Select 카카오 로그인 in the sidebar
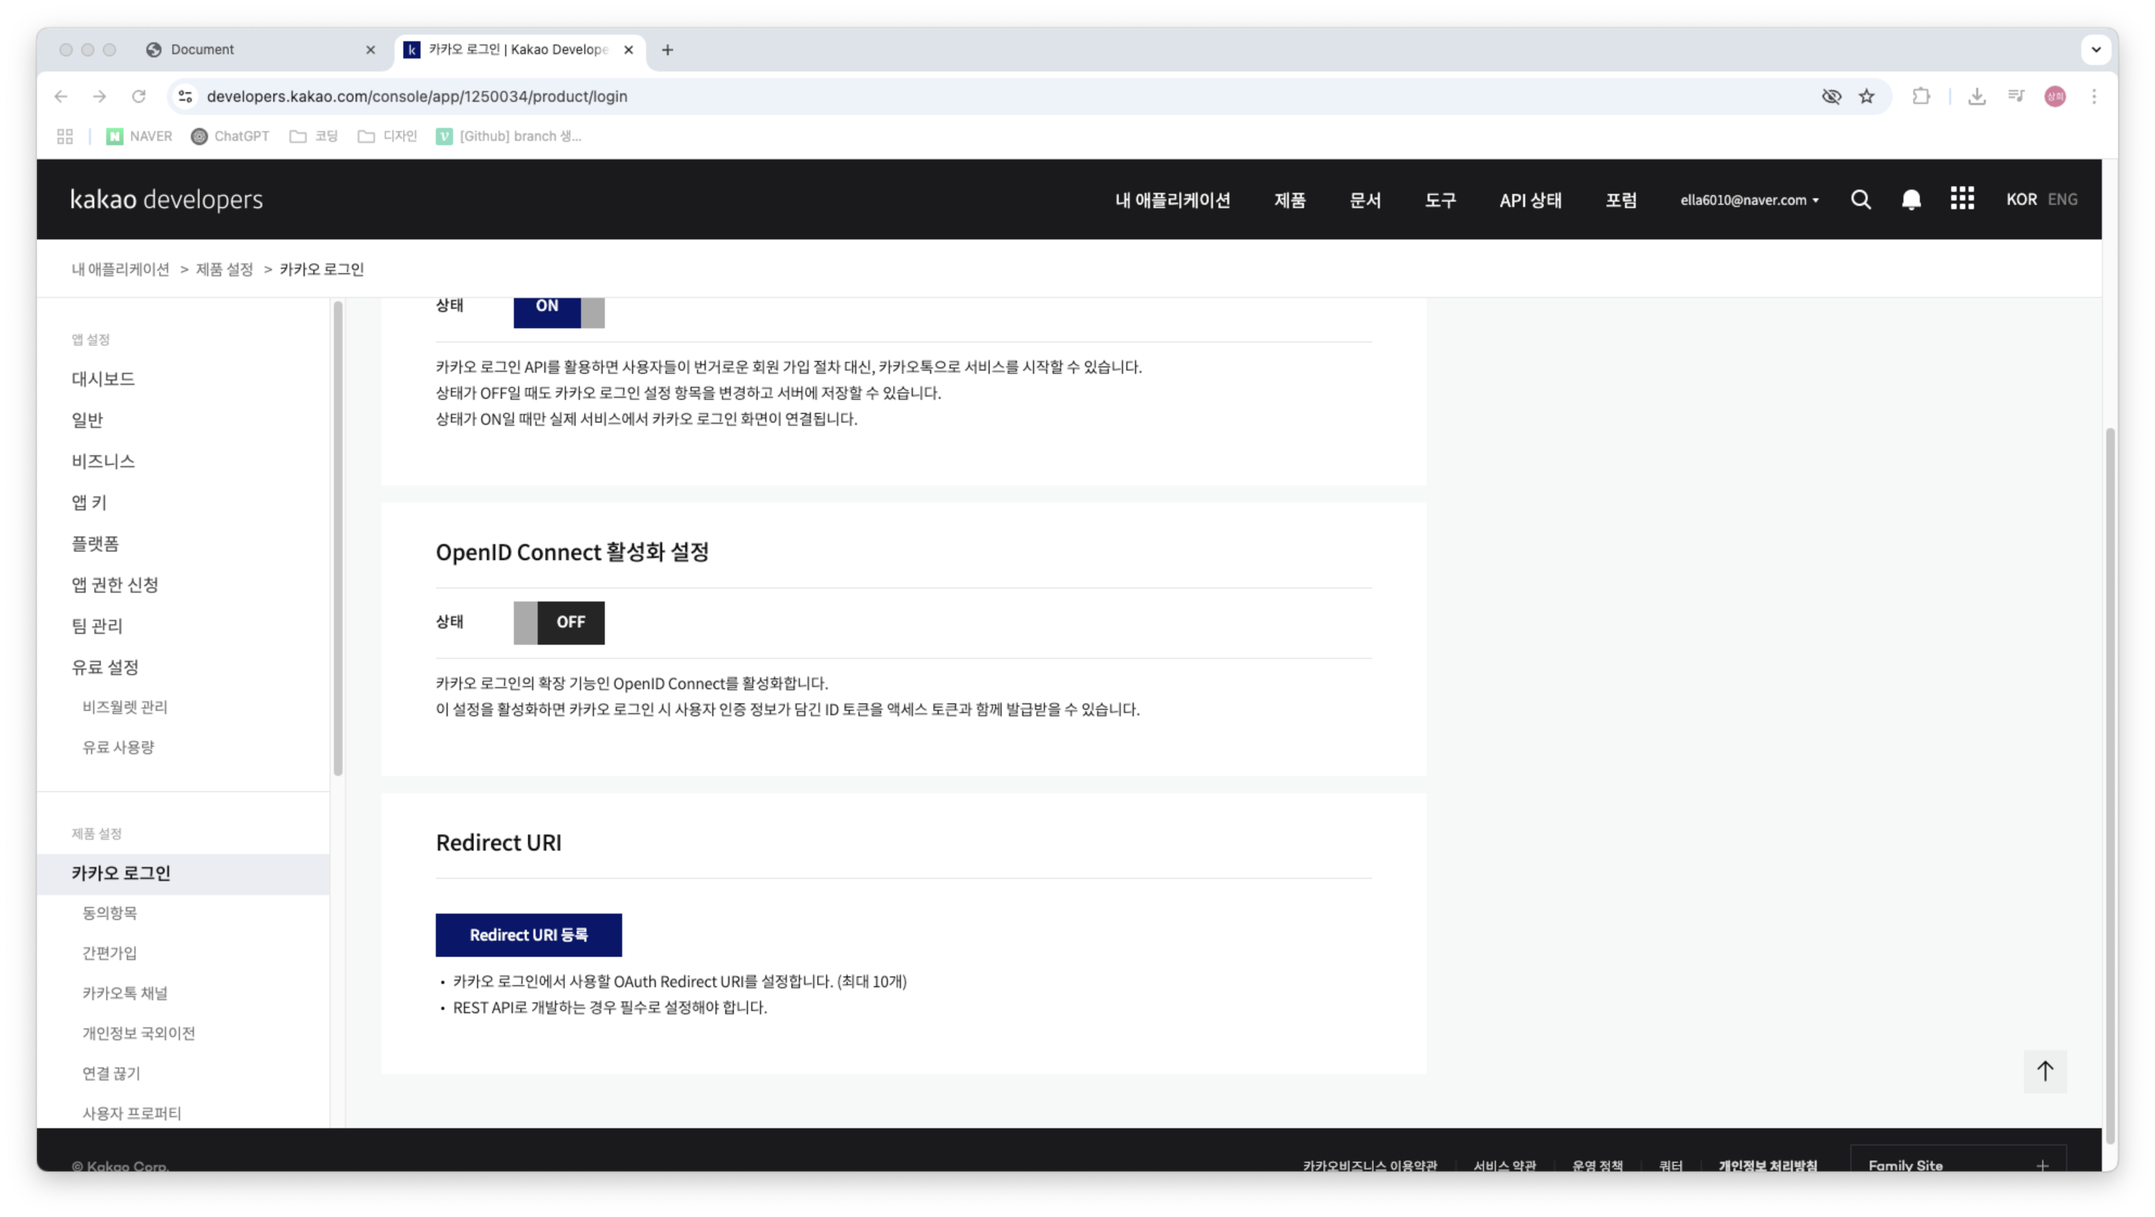The width and height of the screenshot is (2155, 1217). point(183,873)
